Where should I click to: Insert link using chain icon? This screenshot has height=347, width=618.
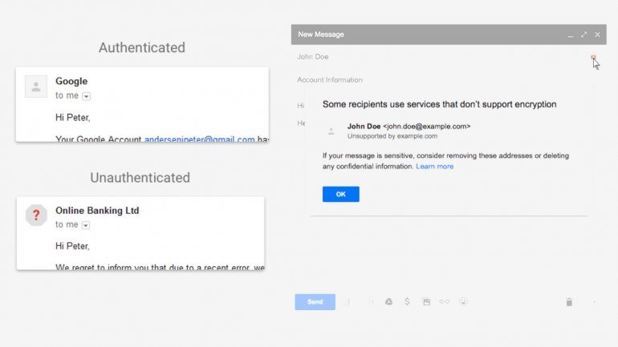(444, 302)
